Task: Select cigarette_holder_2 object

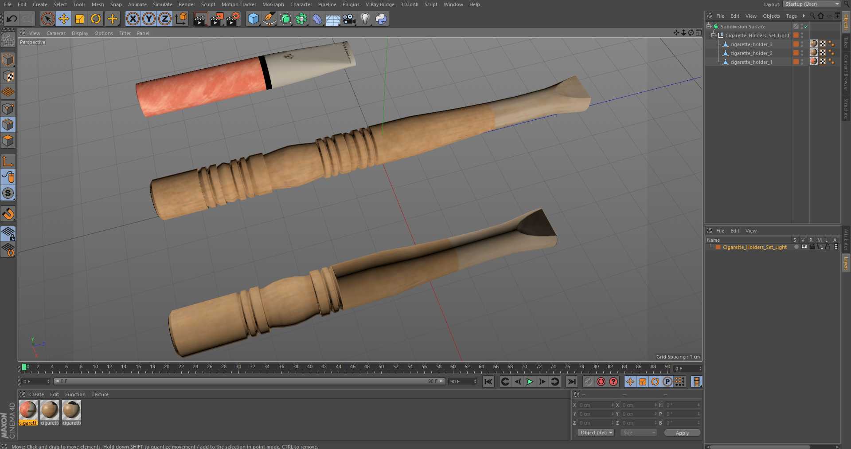Action: [x=751, y=53]
